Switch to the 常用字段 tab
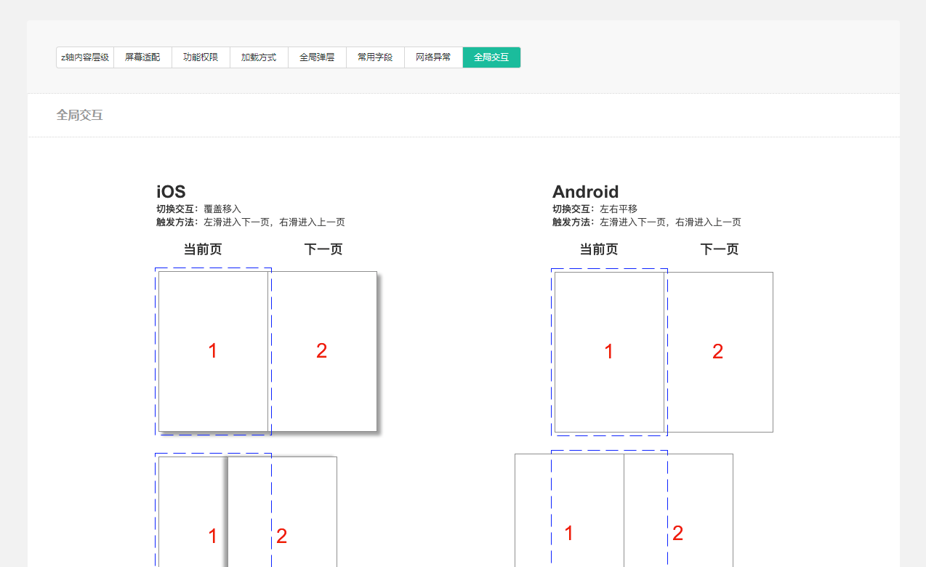 [375, 57]
